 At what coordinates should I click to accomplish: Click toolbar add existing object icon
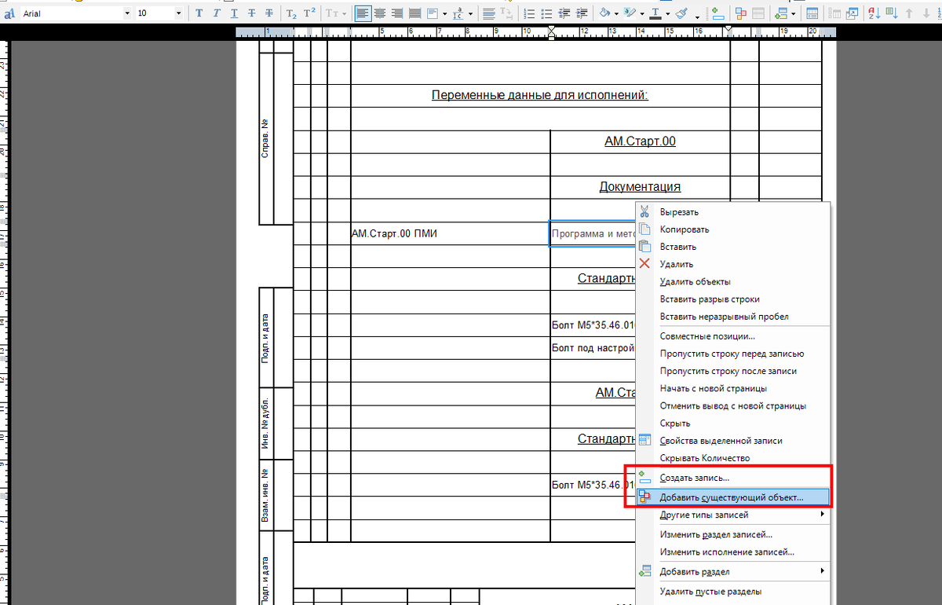tap(740, 13)
